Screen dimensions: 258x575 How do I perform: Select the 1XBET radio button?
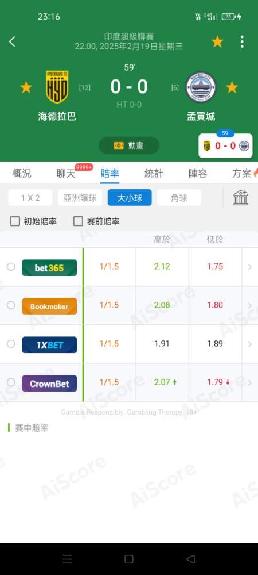(11, 344)
